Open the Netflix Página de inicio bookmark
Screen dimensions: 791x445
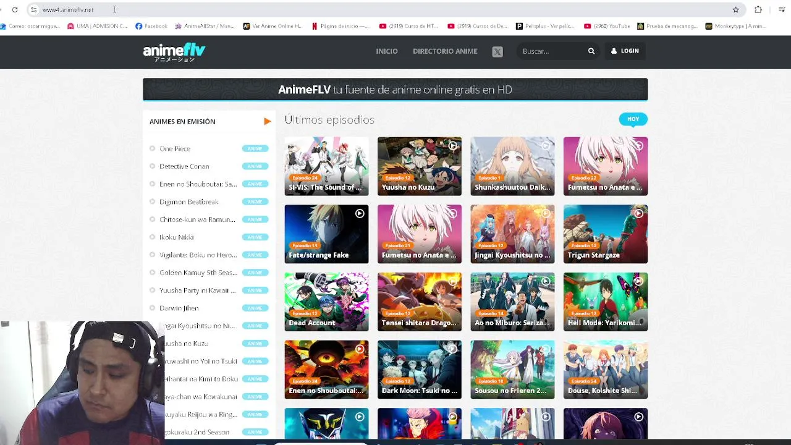tap(341, 26)
